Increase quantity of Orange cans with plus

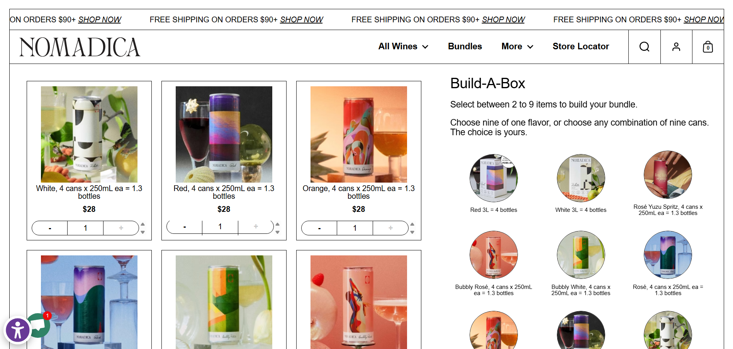(x=390, y=228)
